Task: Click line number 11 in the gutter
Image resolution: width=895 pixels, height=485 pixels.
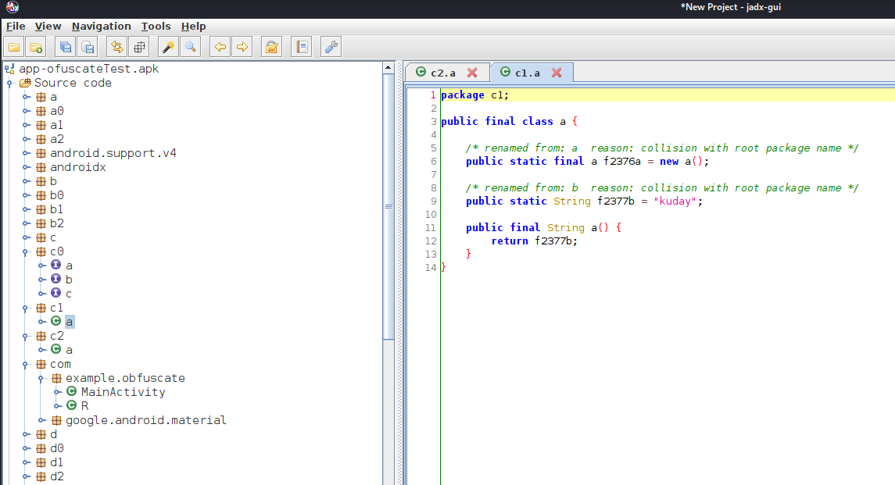Action: [431, 228]
